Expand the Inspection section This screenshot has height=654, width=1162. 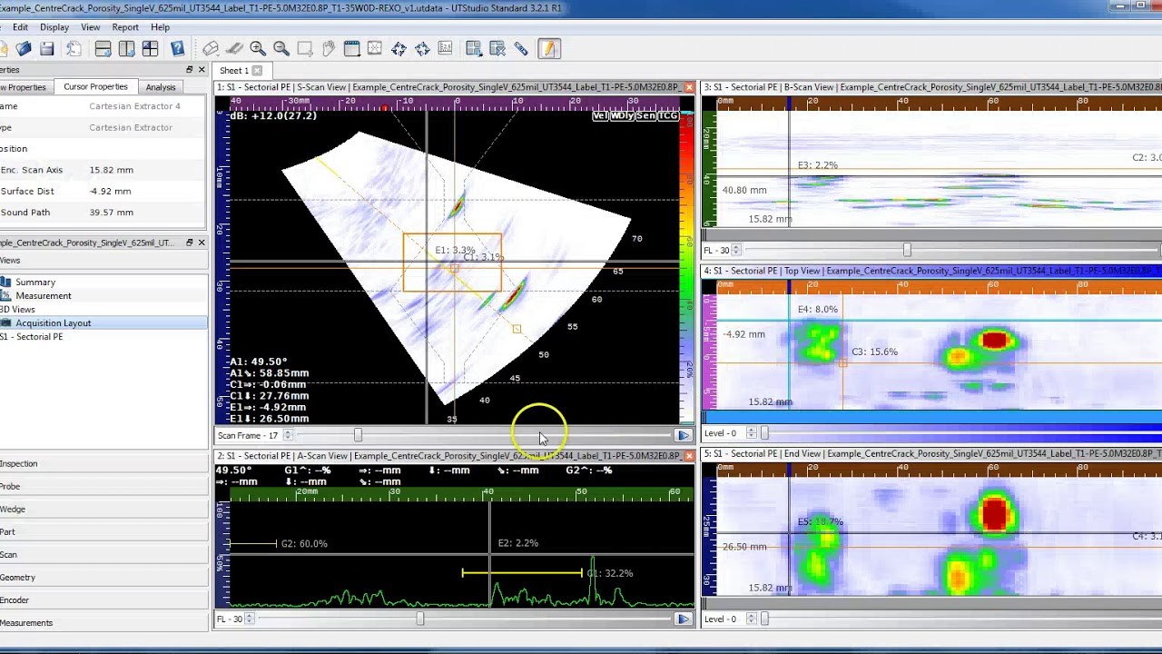pyautogui.click(x=103, y=463)
